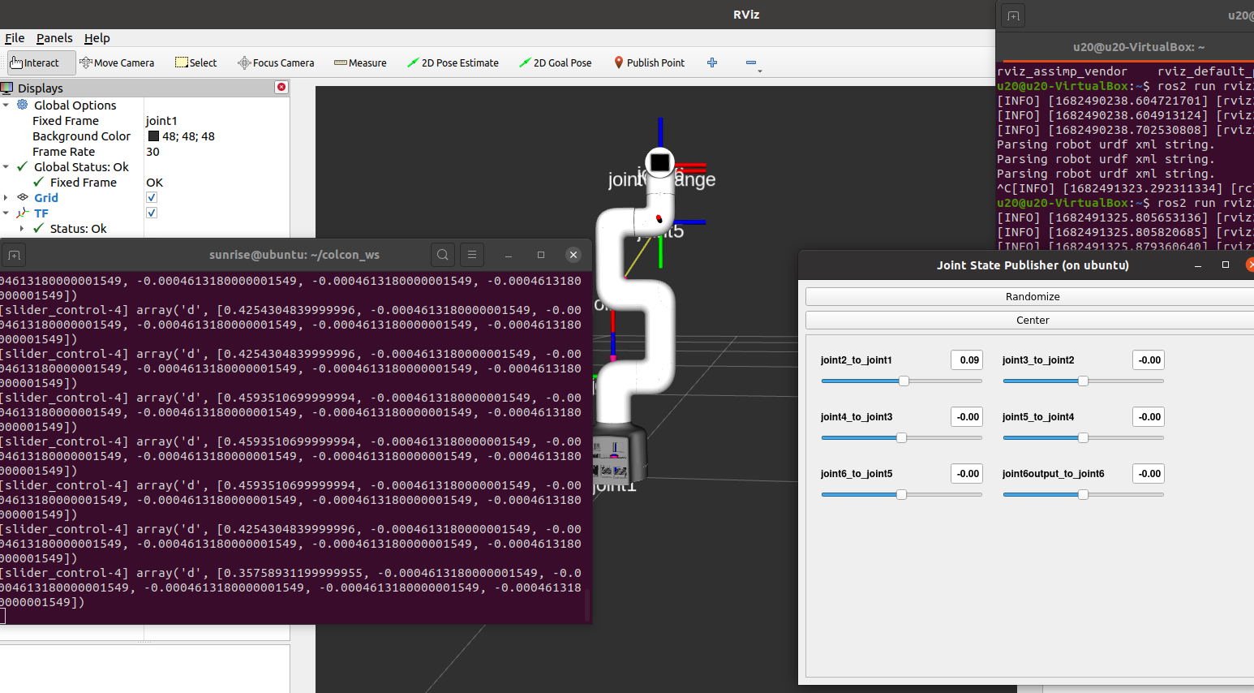Screen dimensions: 1254x693
Task: Toggle the Grid display checkbox
Action: 152,197
